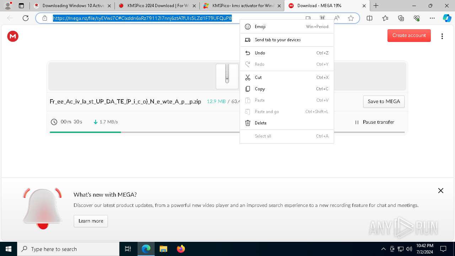This screenshot has height=256, width=455.
Task: Click the download speed arrow icon
Action: 95,122
